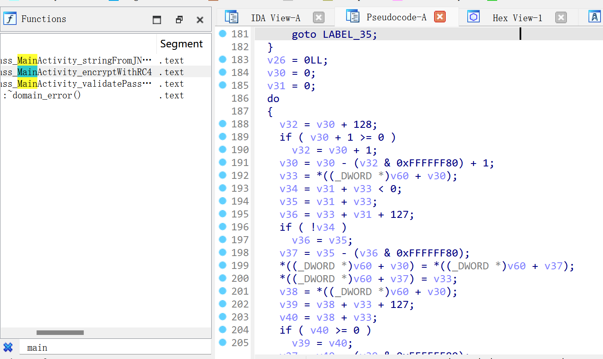Close the Functions panel
Screen dimensions: 603x359
click(200, 20)
